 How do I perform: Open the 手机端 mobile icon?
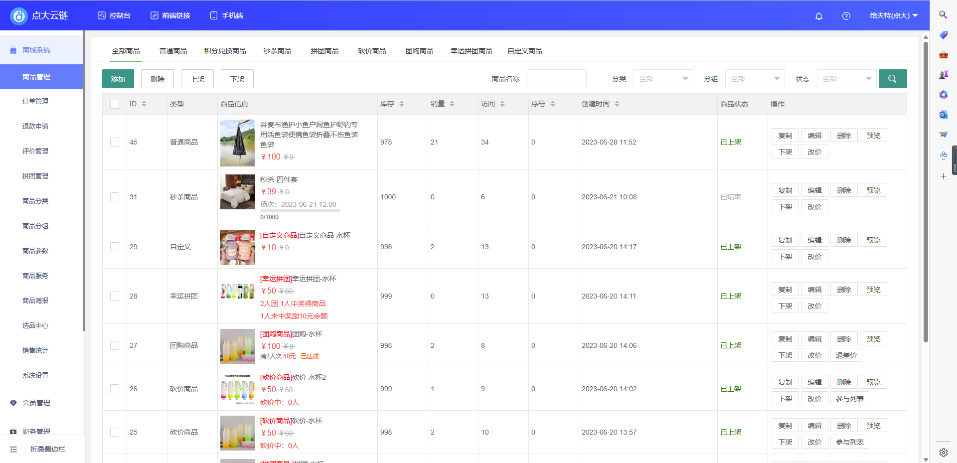214,15
